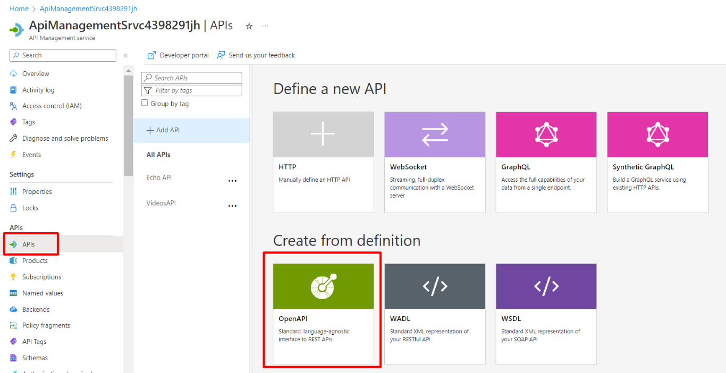Click the Search APIs field

(191, 78)
